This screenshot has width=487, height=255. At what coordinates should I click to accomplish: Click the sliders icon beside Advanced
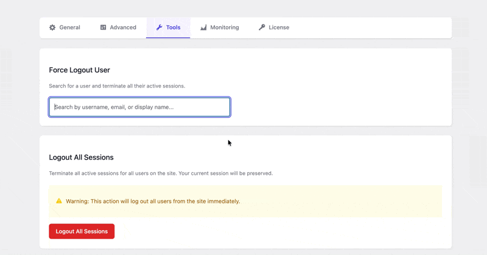coord(103,27)
